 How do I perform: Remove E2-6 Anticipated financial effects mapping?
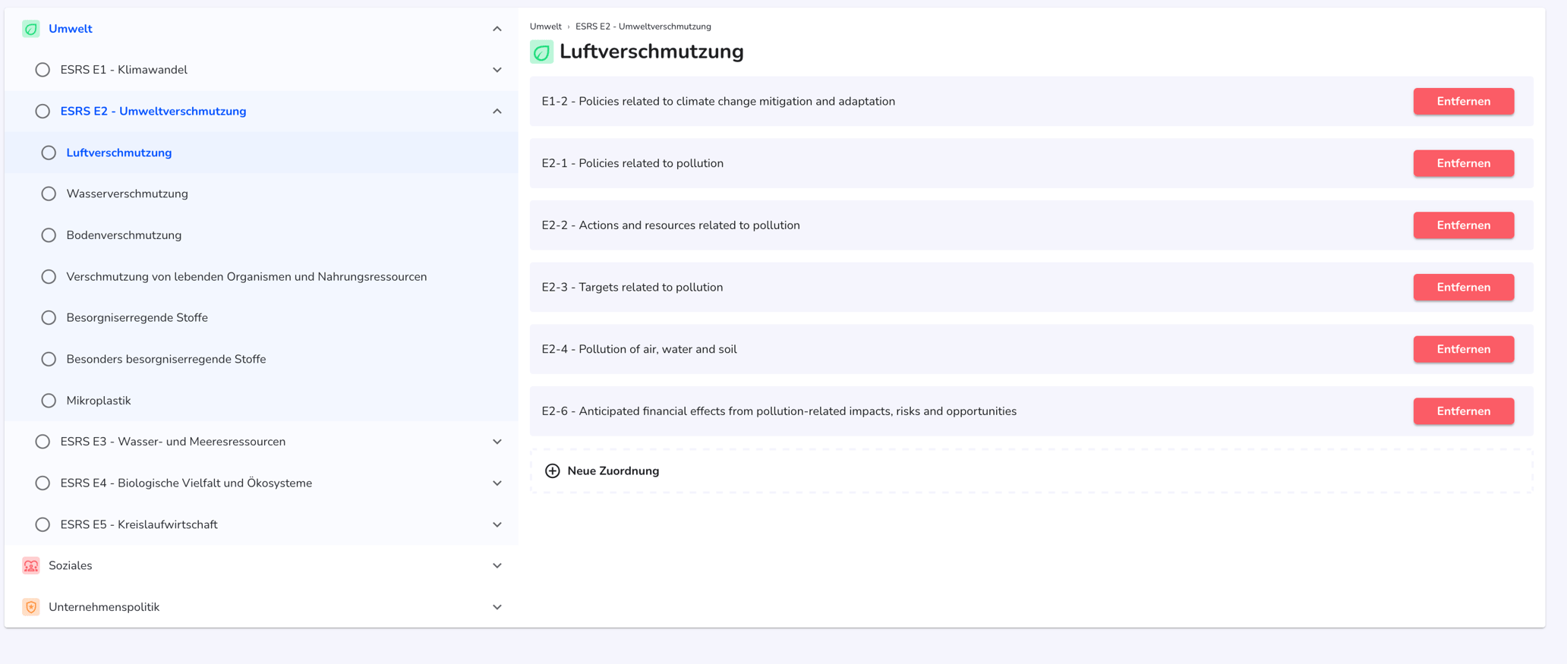coord(1463,411)
